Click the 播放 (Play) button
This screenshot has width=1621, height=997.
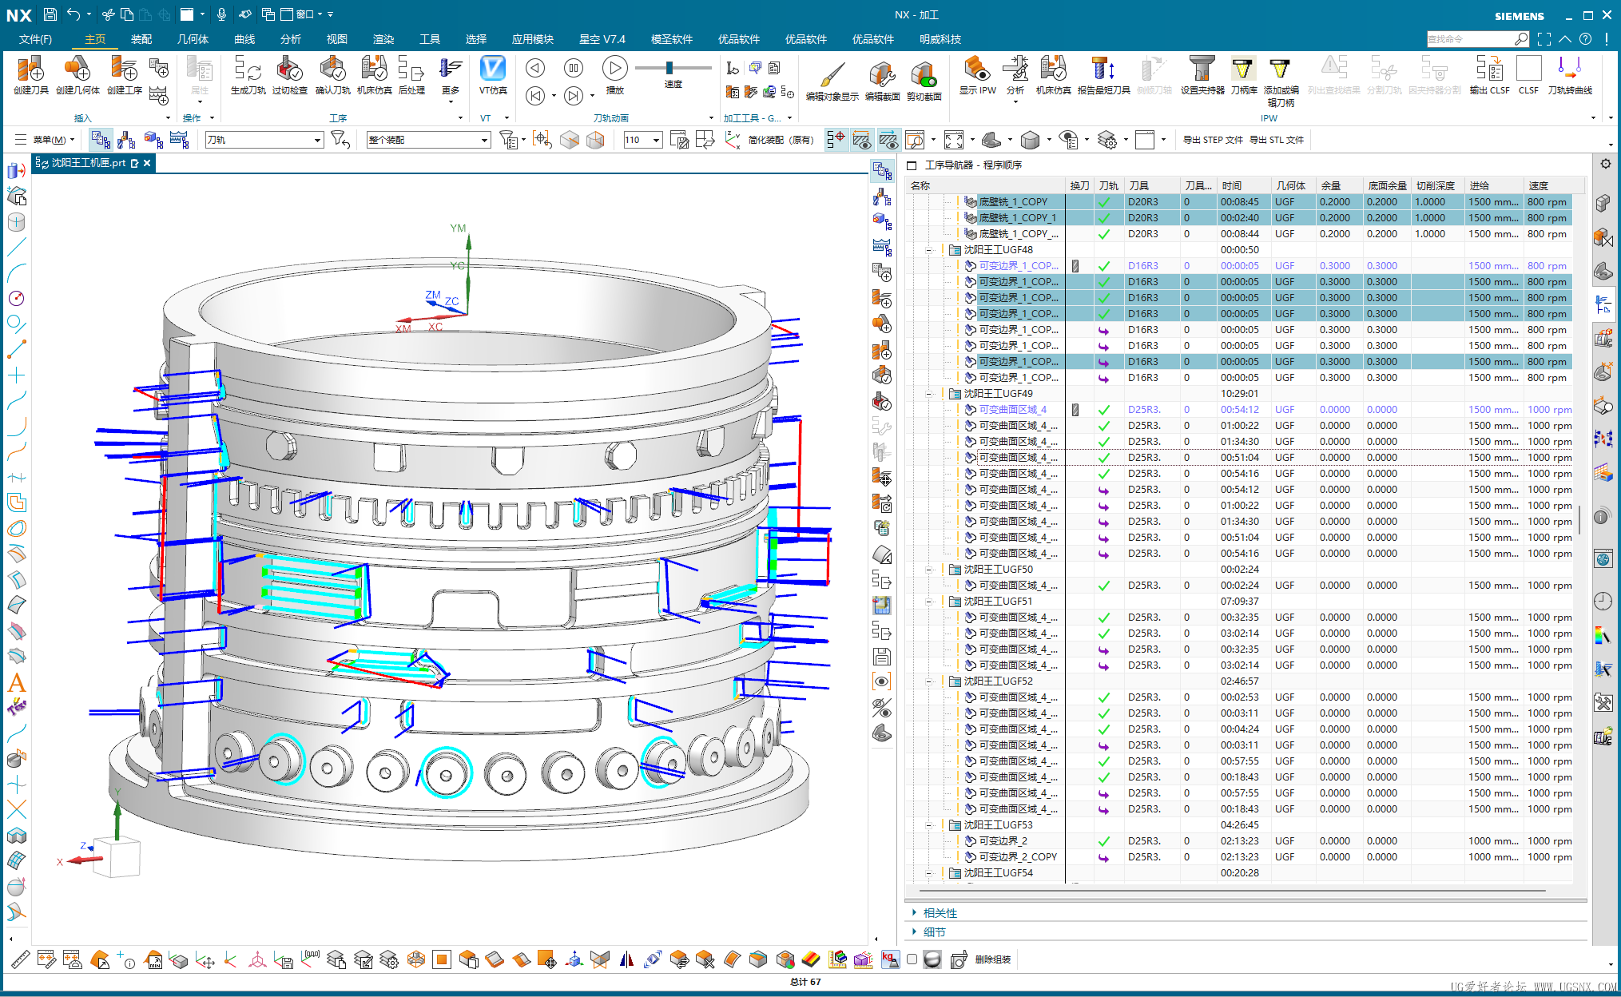tap(614, 75)
